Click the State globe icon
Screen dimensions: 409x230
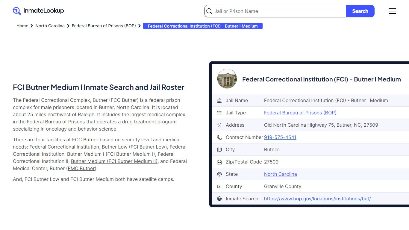[219, 174]
